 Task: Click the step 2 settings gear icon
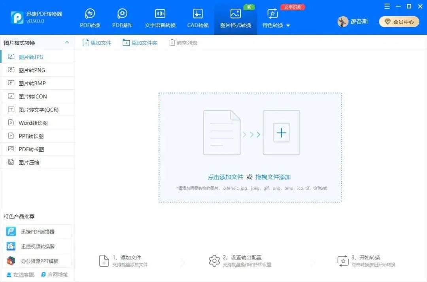[x=214, y=261]
